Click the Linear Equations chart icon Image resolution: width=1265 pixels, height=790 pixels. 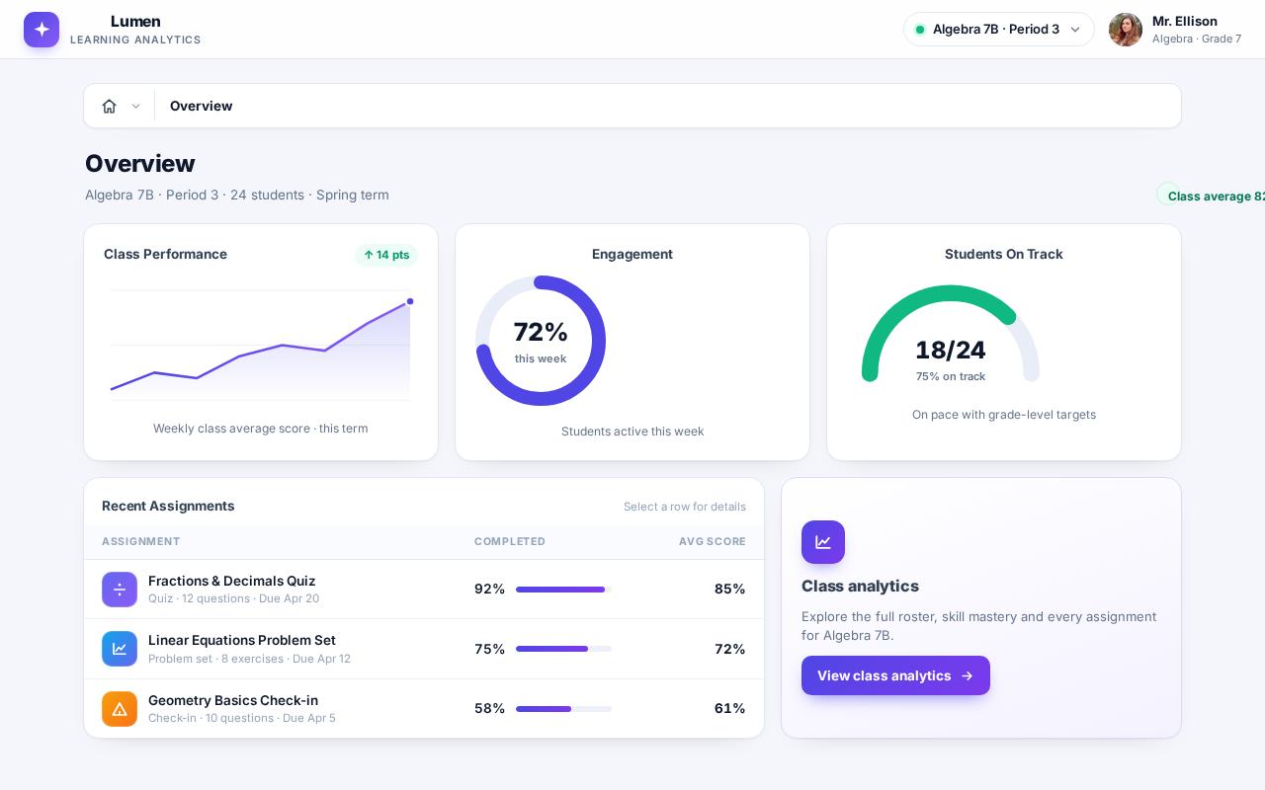pyautogui.click(x=120, y=649)
